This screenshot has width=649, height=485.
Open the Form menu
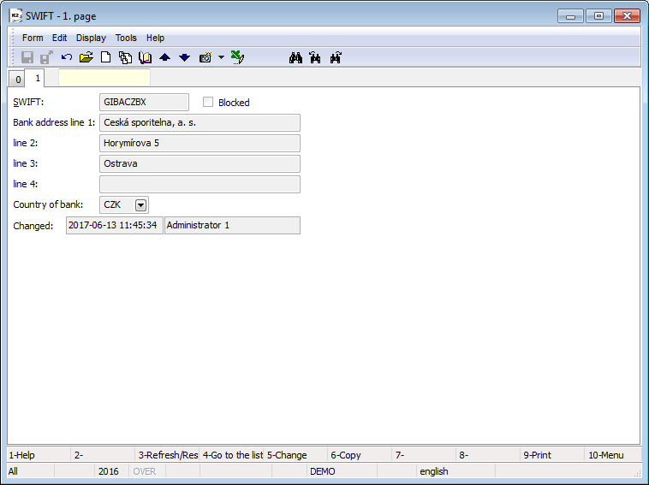click(x=33, y=38)
